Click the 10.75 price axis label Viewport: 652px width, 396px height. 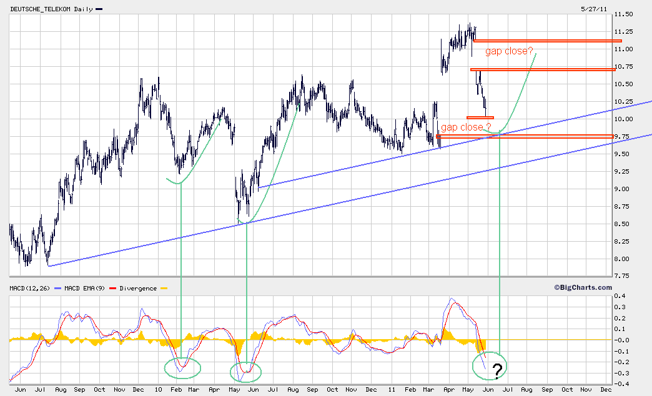coord(624,67)
